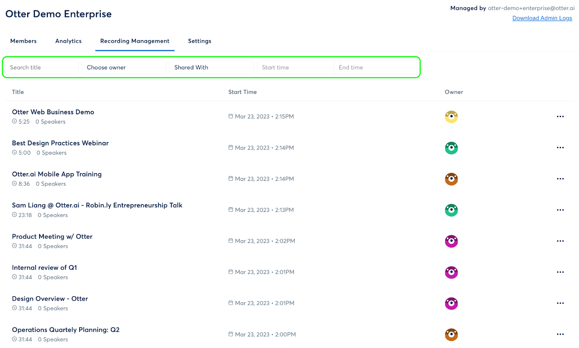Viewport: 579px width, 348px height.
Task: Open more options for Best Design Practices Webinar
Action: tap(560, 147)
